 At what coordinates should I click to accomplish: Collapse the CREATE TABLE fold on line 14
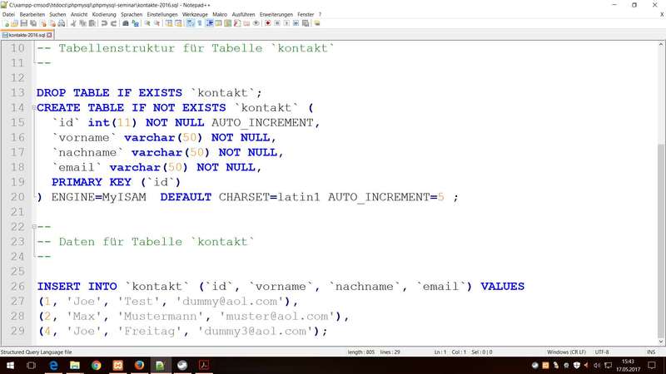tap(34, 108)
